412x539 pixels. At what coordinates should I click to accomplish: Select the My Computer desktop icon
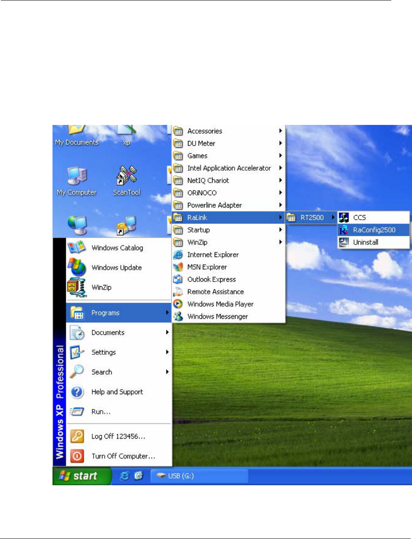77,181
